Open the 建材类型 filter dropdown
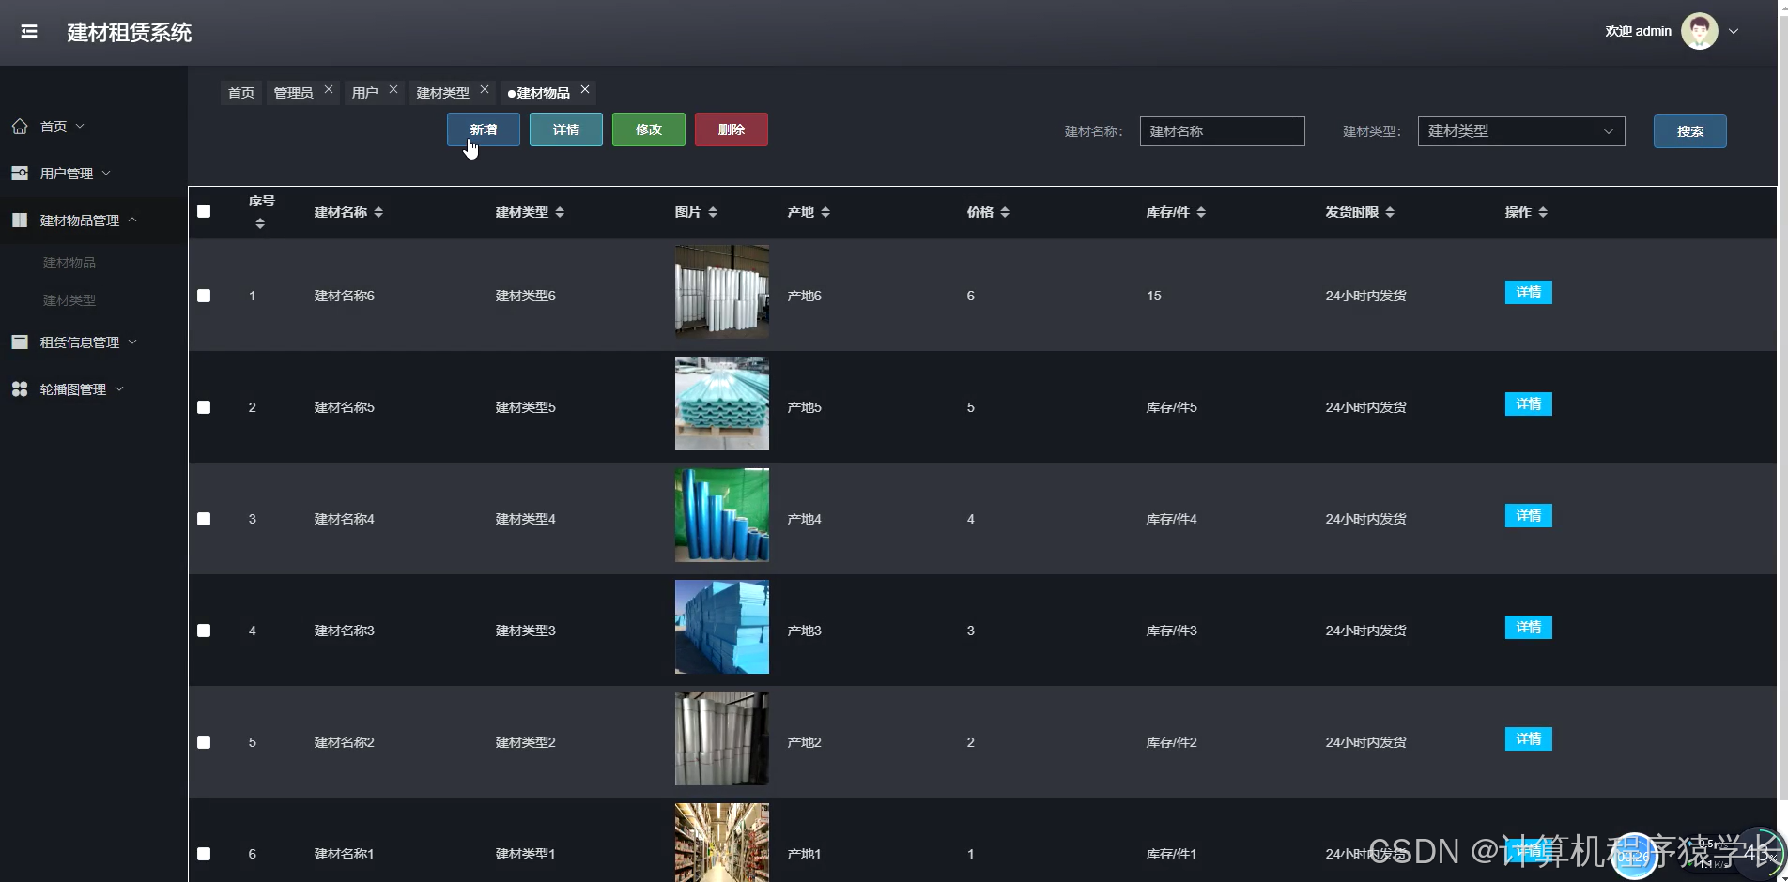 (x=1521, y=131)
